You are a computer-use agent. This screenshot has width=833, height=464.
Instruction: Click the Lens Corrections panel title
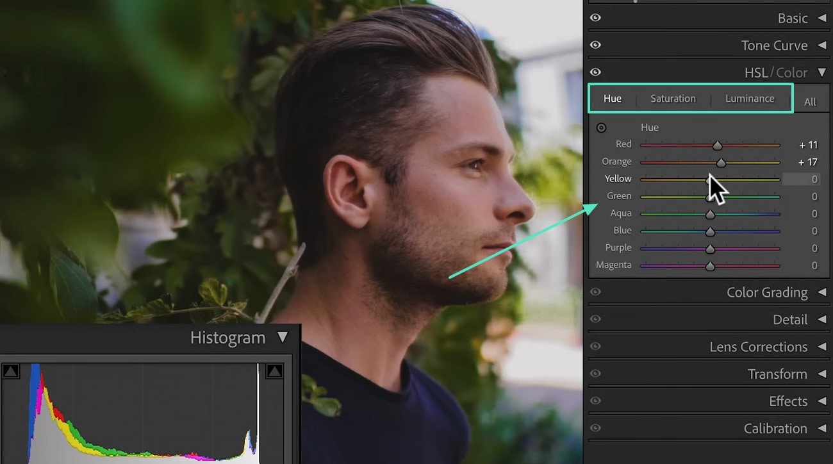click(x=759, y=347)
